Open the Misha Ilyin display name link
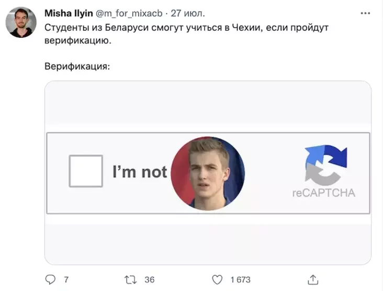Viewport: 383px width, 291px height. click(69, 13)
